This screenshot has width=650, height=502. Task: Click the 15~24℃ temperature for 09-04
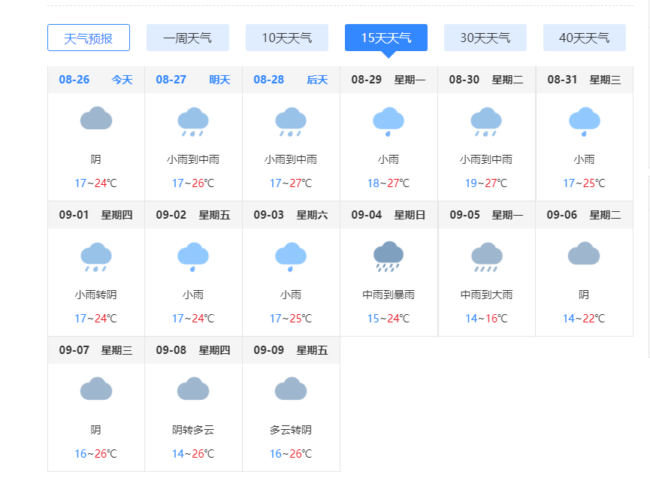(x=388, y=319)
